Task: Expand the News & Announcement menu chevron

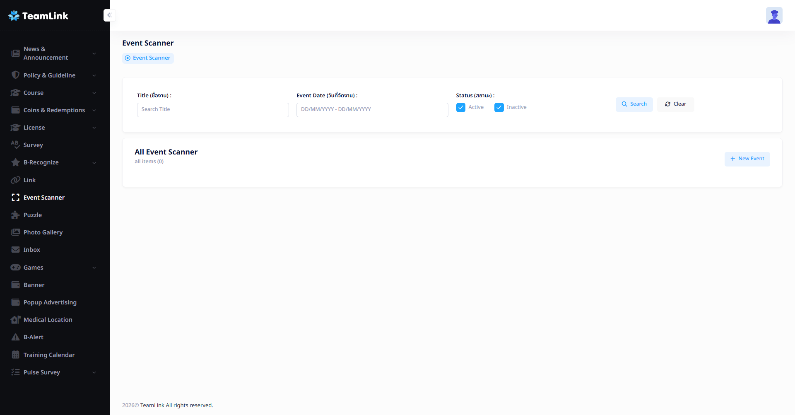Action: tap(94, 53)
